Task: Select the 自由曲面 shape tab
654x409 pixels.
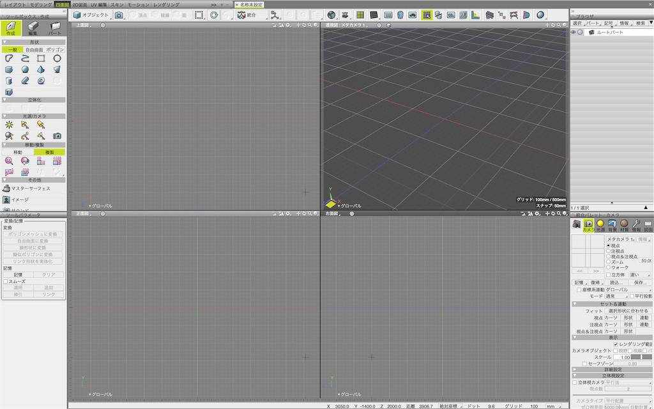Action: [x=34, y=50]
